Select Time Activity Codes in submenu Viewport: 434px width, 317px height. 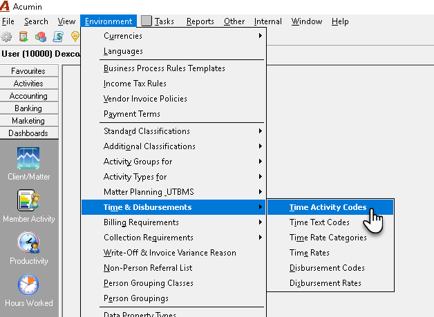(x=330, y=207)
